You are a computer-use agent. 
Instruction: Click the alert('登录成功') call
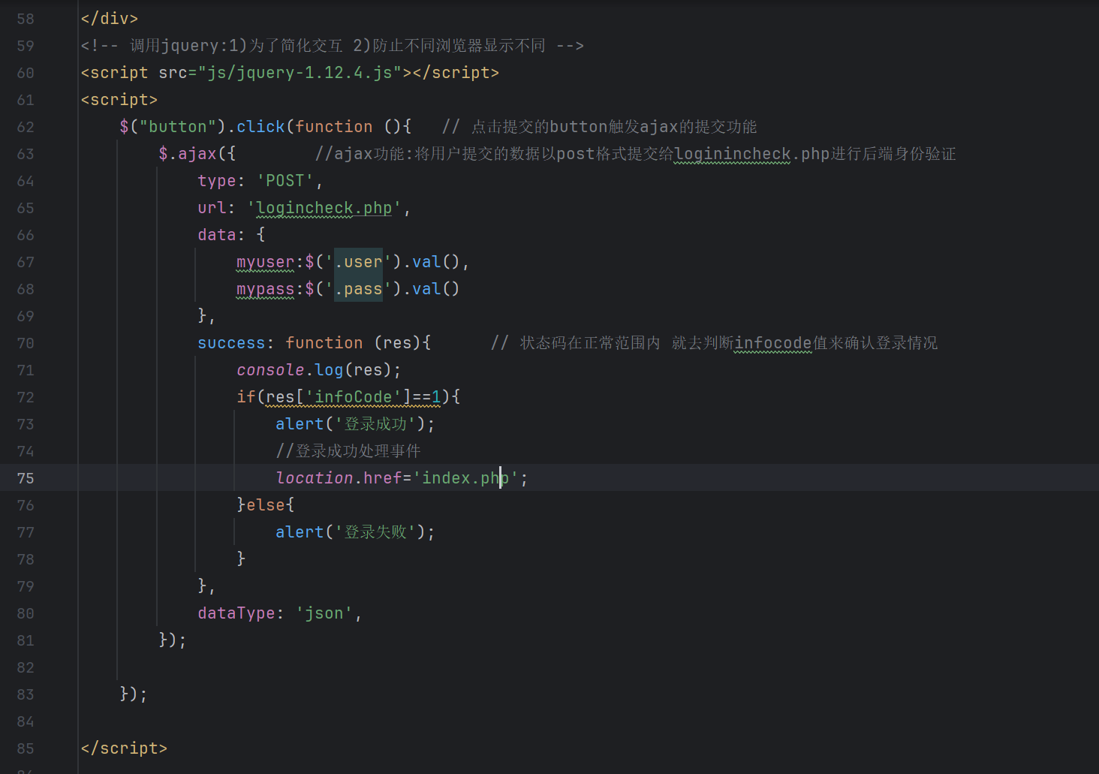click(x=355, y=424)
